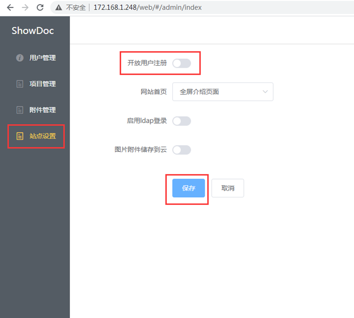Image resolution: width=354 pixels, height=318 pixels.
Task: Click the 项目管理 document icon
Action: (x=20, y=84)
